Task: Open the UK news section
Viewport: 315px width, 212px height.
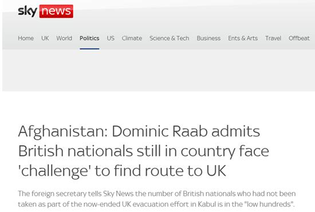Action: tap(45, 38)
